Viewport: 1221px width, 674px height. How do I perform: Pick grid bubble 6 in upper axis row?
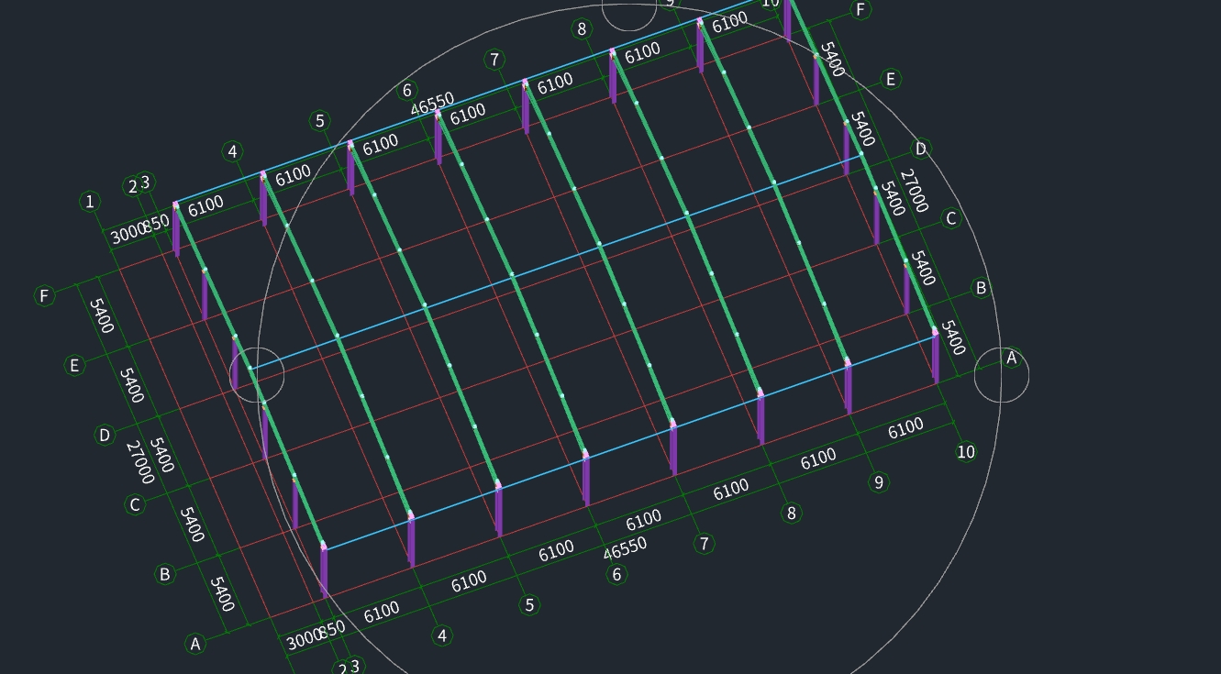click(x=407, y=91)
